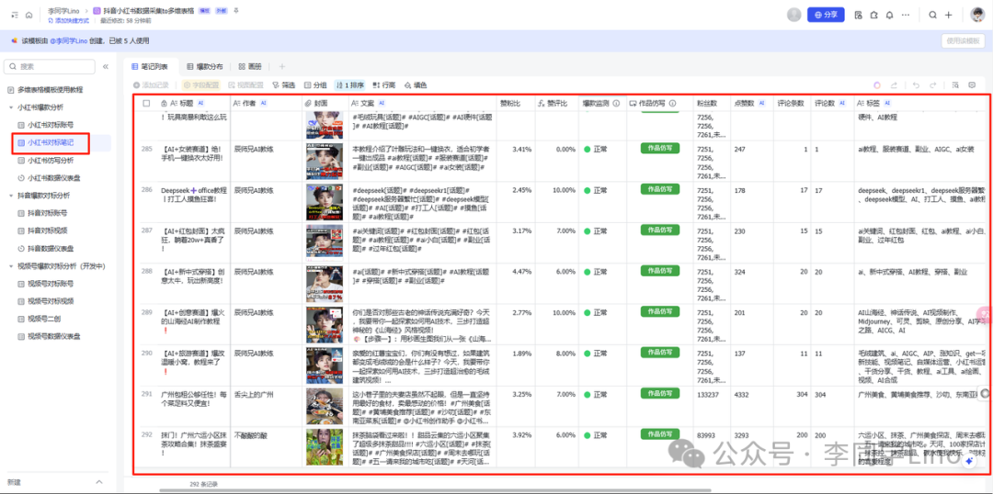This screenshot has height=494, width=993.
Task: Open the document permission icon after Share button
Action: pyautogui.click(x=859, y=16)
